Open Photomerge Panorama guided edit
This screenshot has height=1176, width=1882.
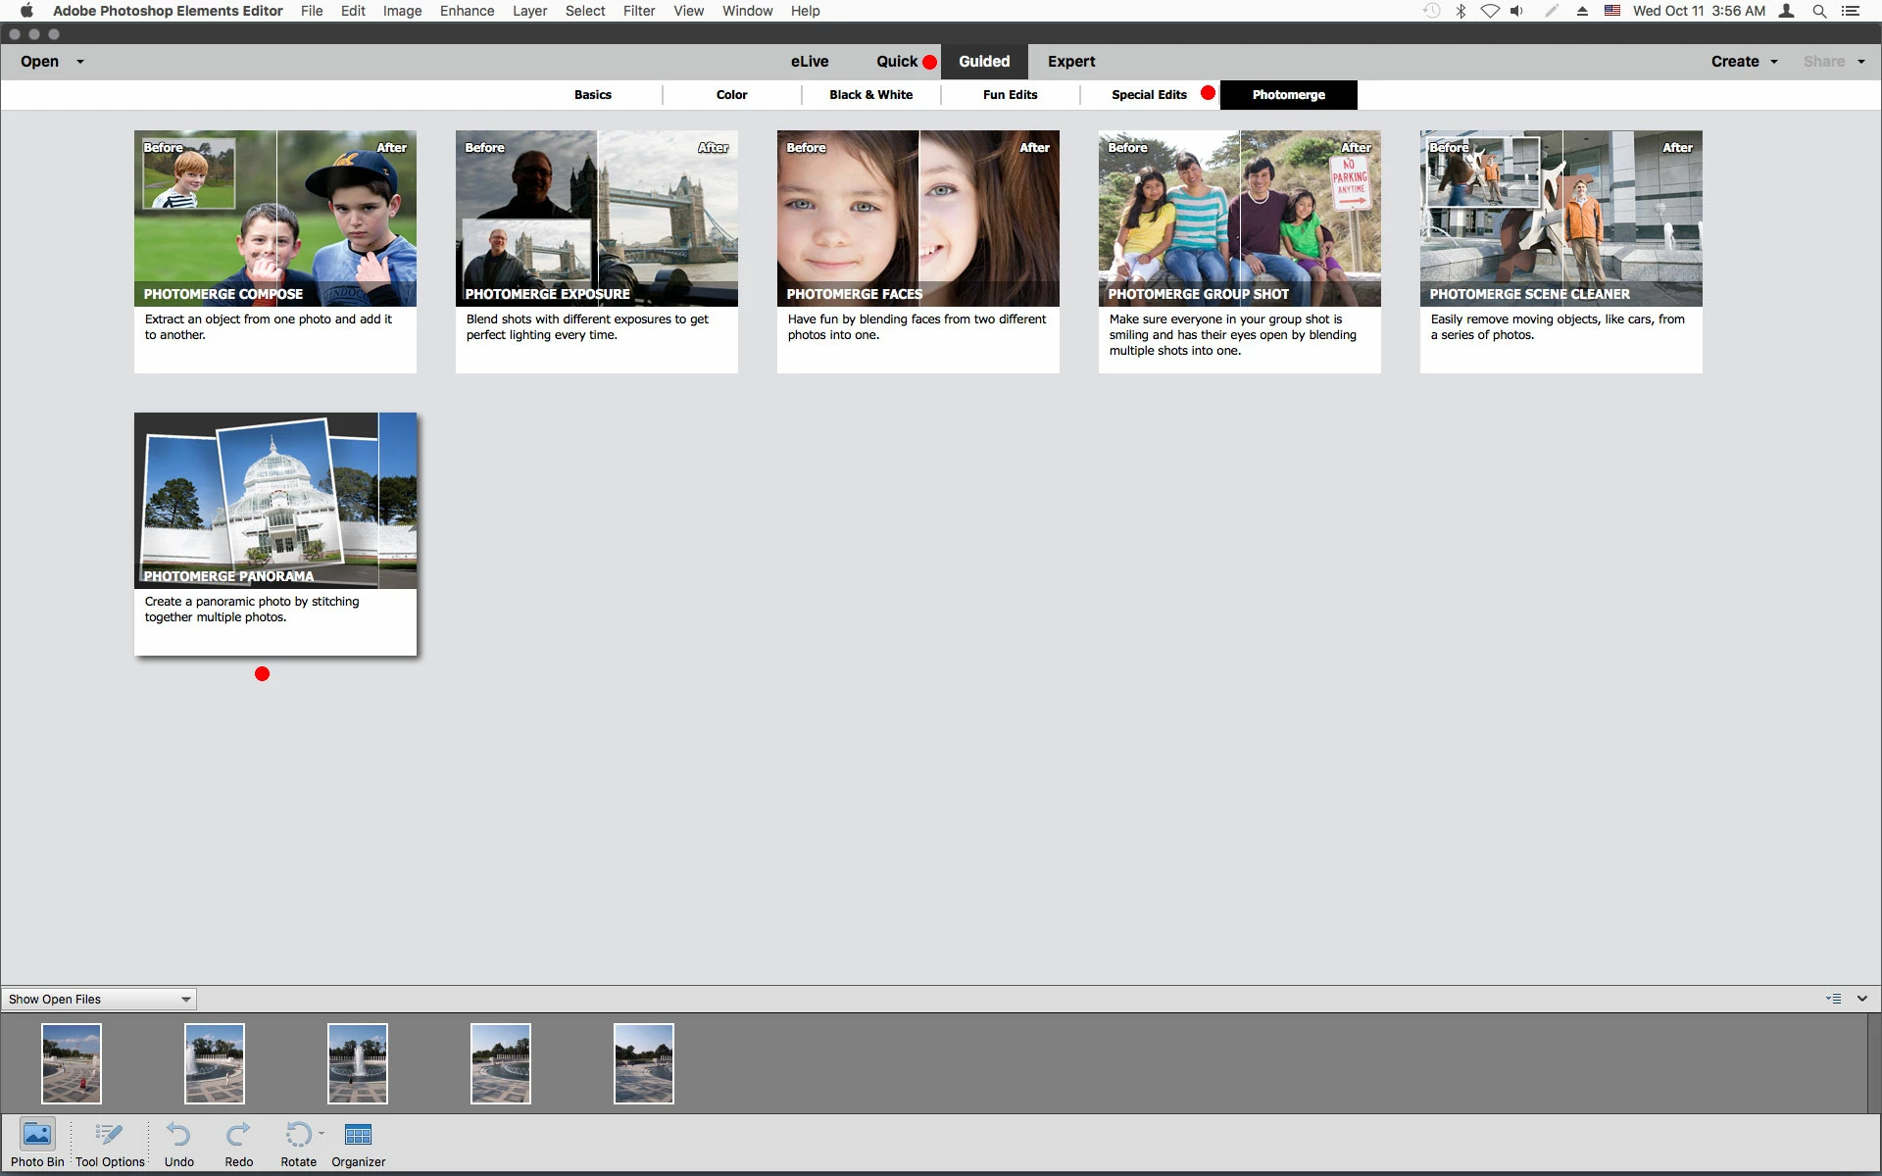pyautogui.click(x=275, y=533)
